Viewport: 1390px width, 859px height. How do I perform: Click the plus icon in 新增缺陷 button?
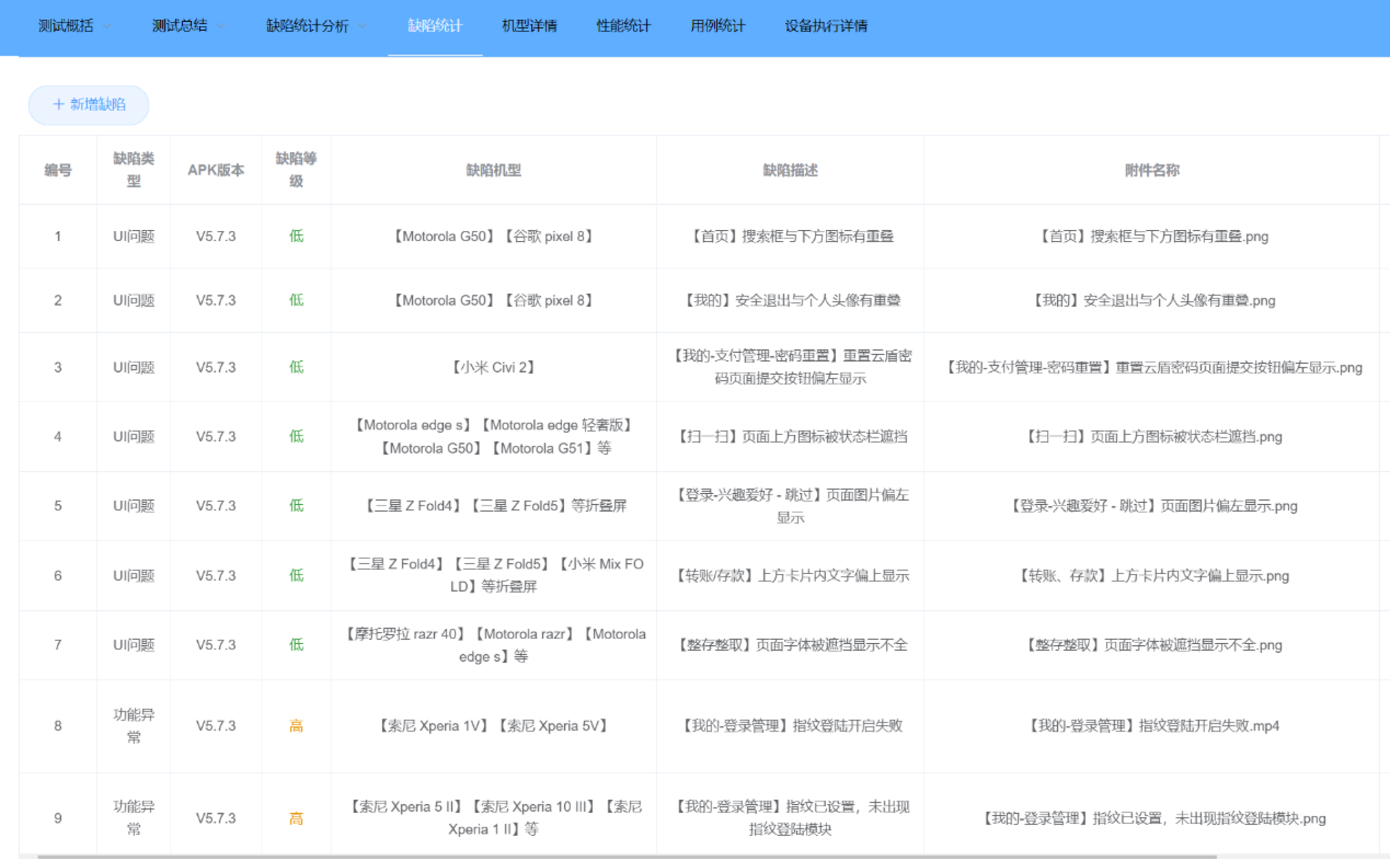[58, 104]
